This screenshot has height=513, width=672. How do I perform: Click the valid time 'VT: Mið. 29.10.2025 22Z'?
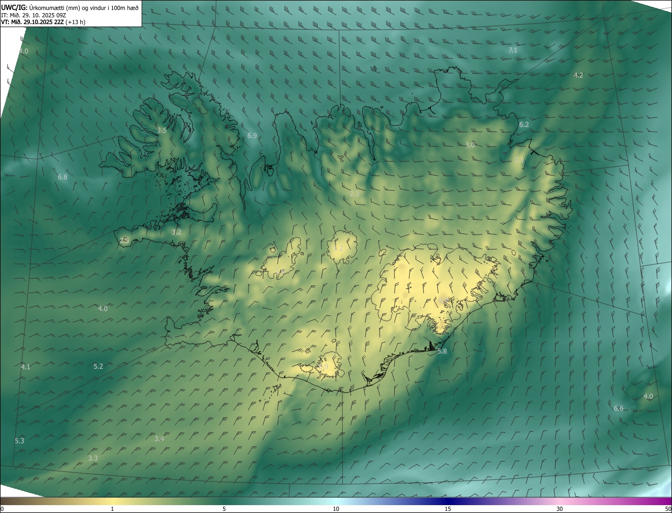[32, 22]
